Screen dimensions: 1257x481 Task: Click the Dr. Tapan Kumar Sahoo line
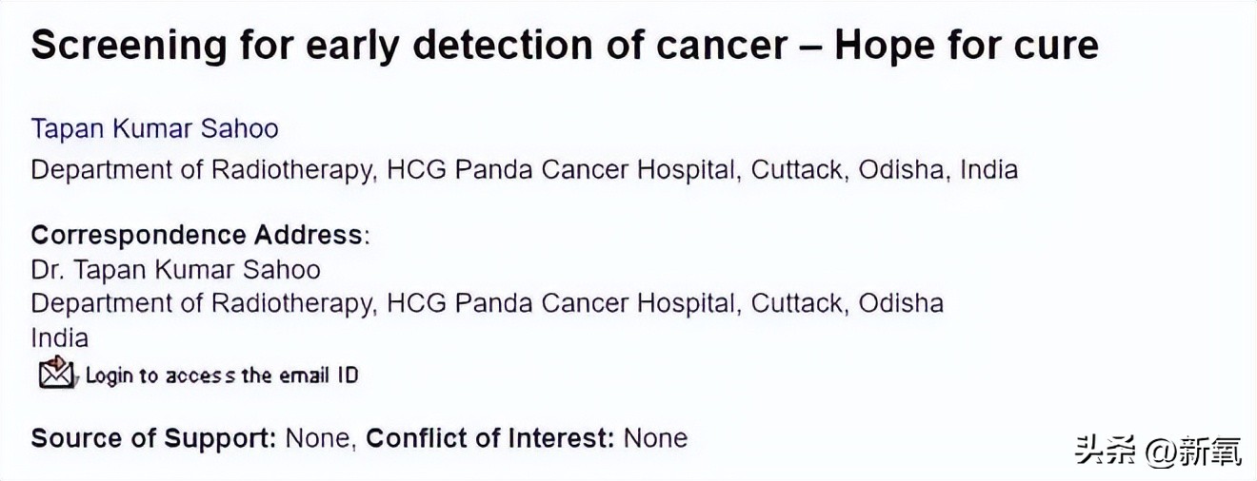(x=175, y=270)
